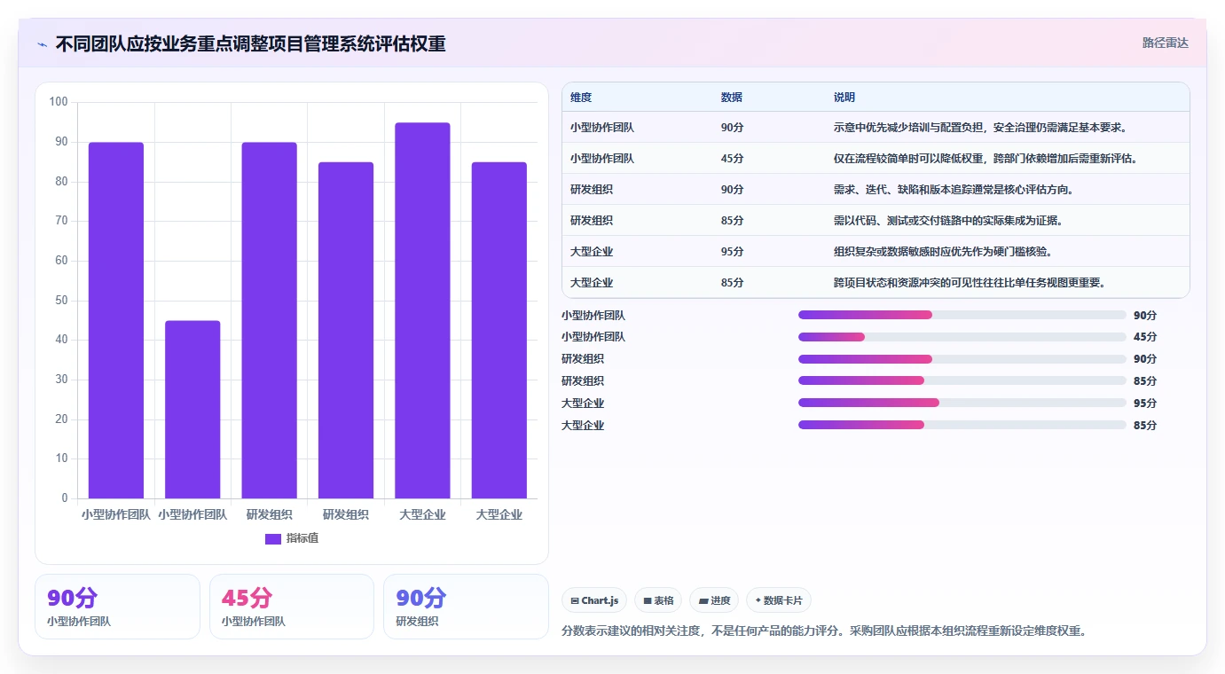This screenshot has width=1225, height=674.
Task: Click the 小型协作团队 chart bar at 90
Action: point(116,320)
